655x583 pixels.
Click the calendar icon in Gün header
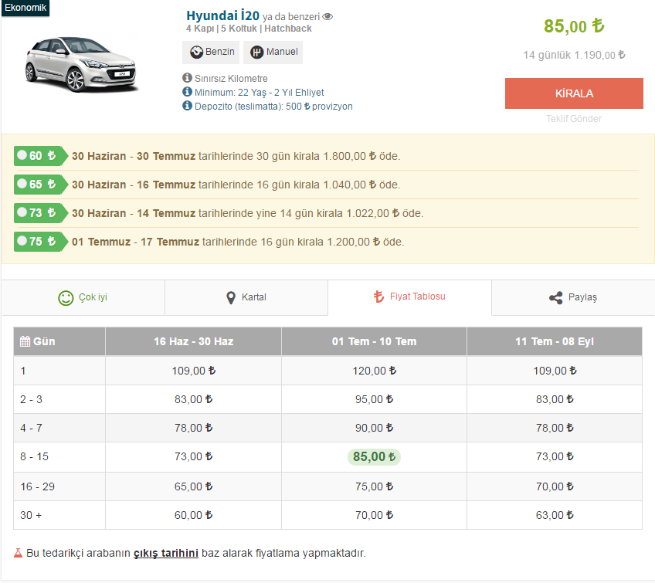coord(25,341)
